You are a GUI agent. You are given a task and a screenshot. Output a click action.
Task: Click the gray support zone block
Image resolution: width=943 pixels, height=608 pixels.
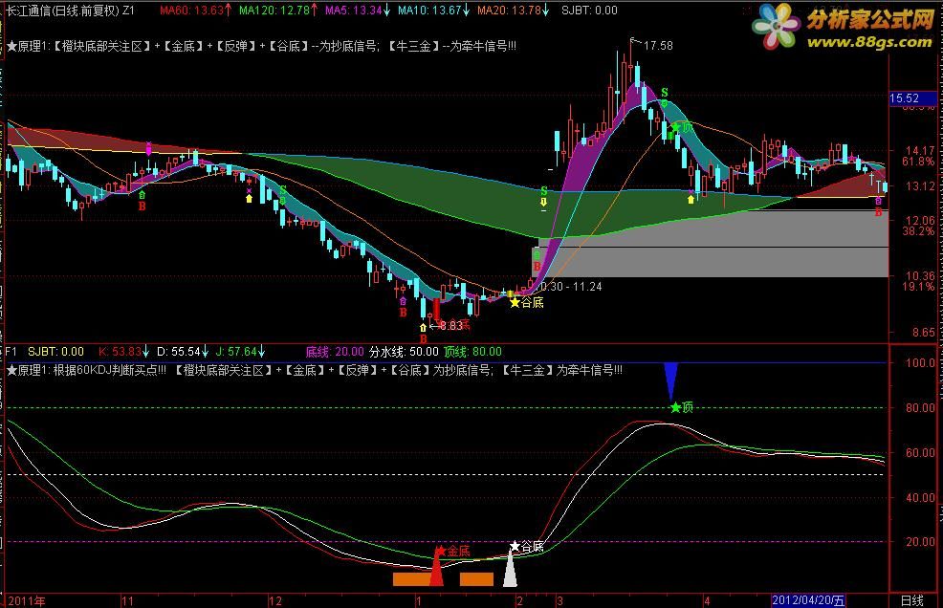click(710, 244)
